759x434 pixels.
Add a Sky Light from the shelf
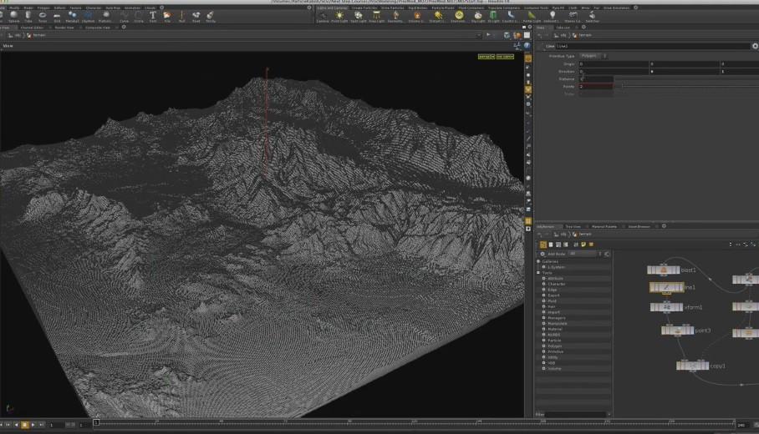click(x=478, y=17)
